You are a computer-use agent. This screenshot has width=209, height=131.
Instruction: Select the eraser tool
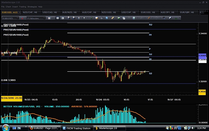coord(170,18)
